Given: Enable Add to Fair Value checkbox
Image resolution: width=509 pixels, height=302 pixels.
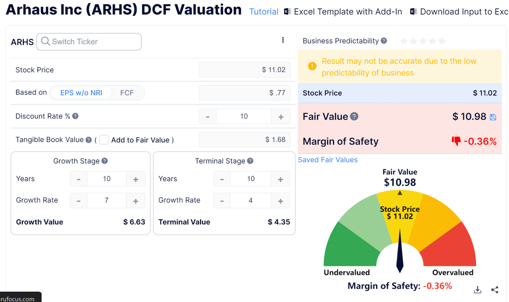Looking at the screenshot, I should [x=104, y=140].
